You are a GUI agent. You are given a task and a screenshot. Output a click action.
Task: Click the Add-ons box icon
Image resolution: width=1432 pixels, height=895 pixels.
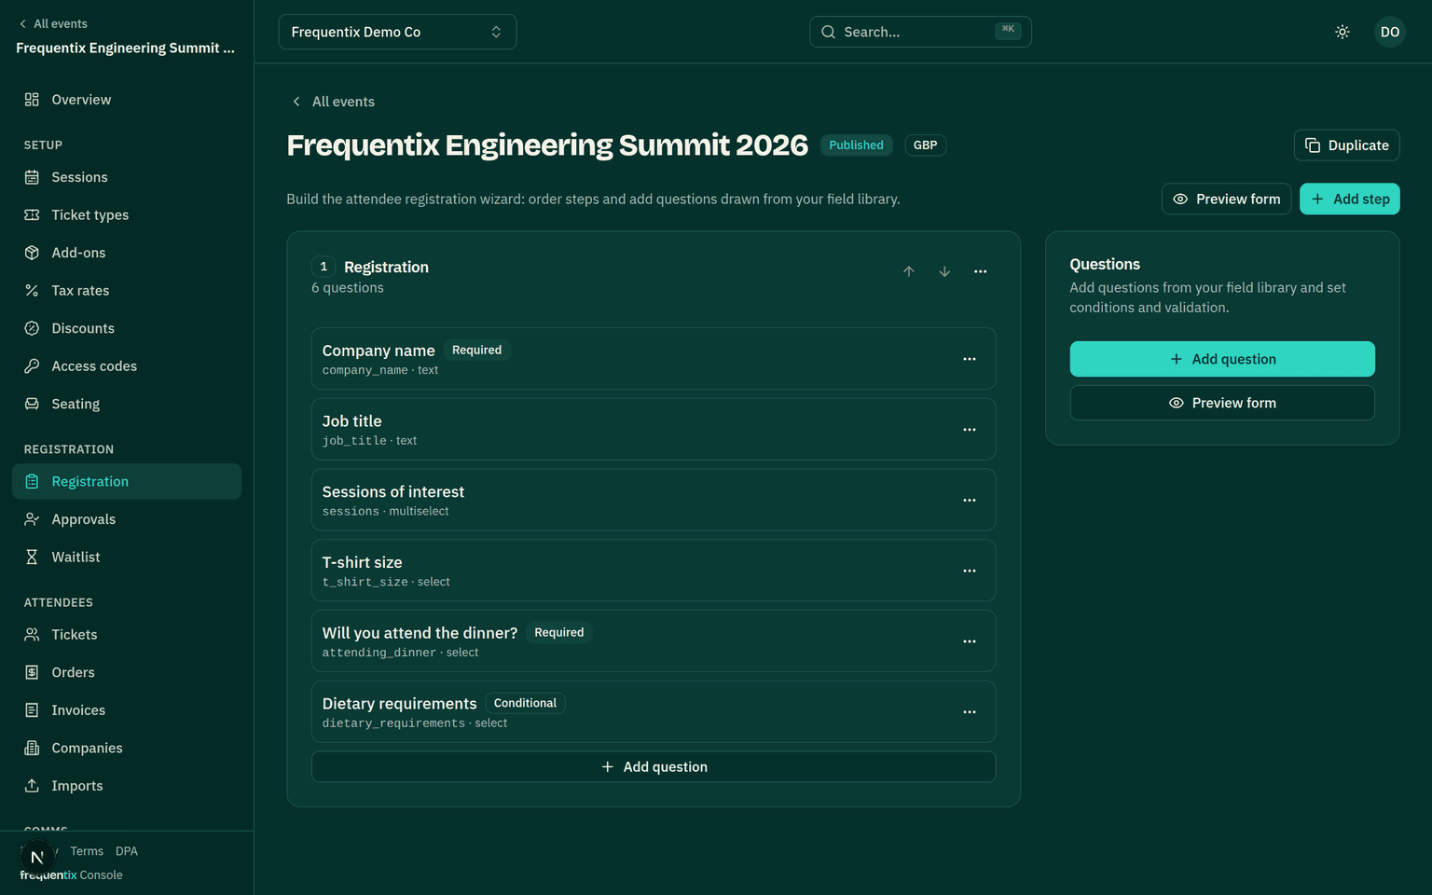(32, 253)
